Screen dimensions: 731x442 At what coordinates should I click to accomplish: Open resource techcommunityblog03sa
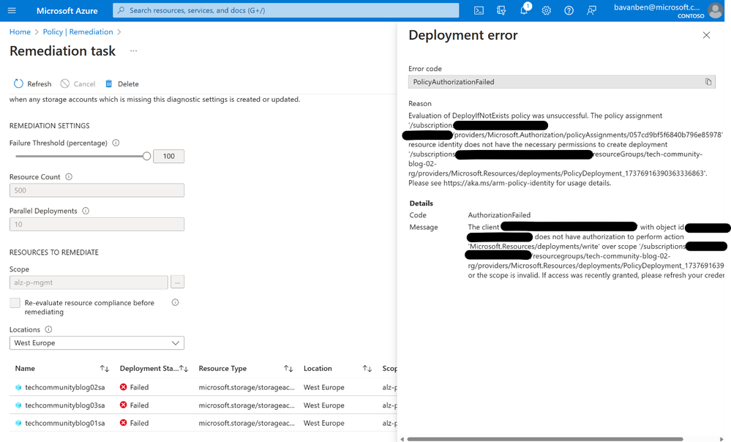pyautogui.click(x=65, y=405)
